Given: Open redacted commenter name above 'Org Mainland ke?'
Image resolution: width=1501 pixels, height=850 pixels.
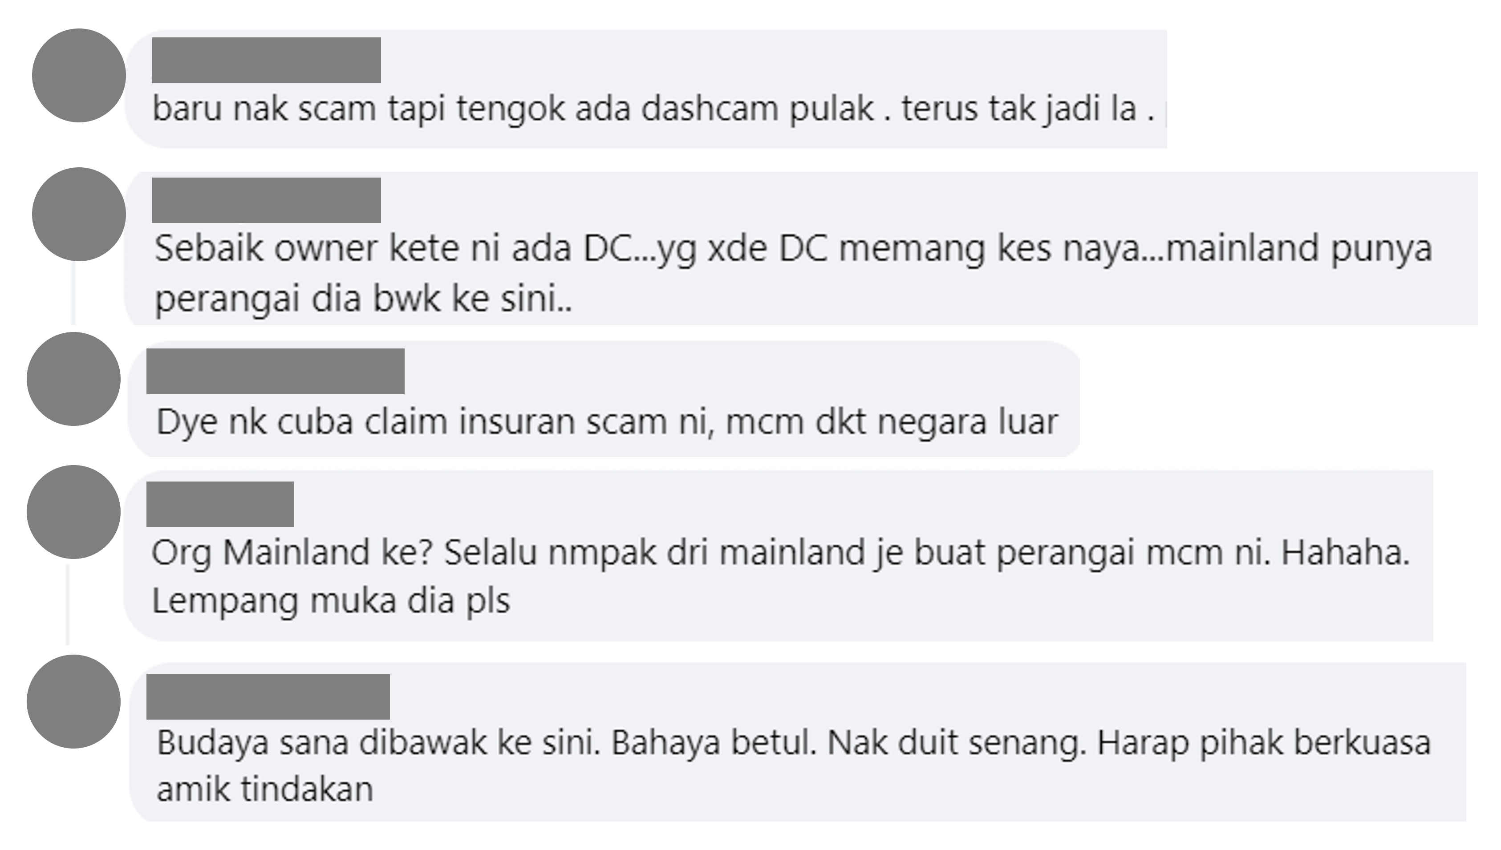Looking at the screenshot, I should pyautogui.click(x=220, y=504).
